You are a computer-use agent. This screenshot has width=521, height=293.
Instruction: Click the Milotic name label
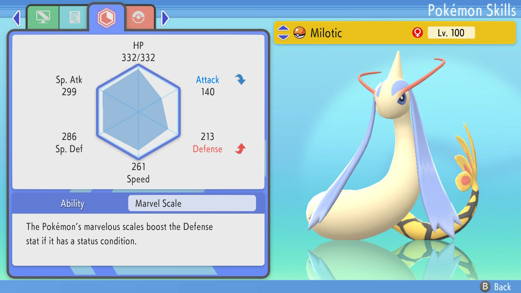click(x=326, y=33)
